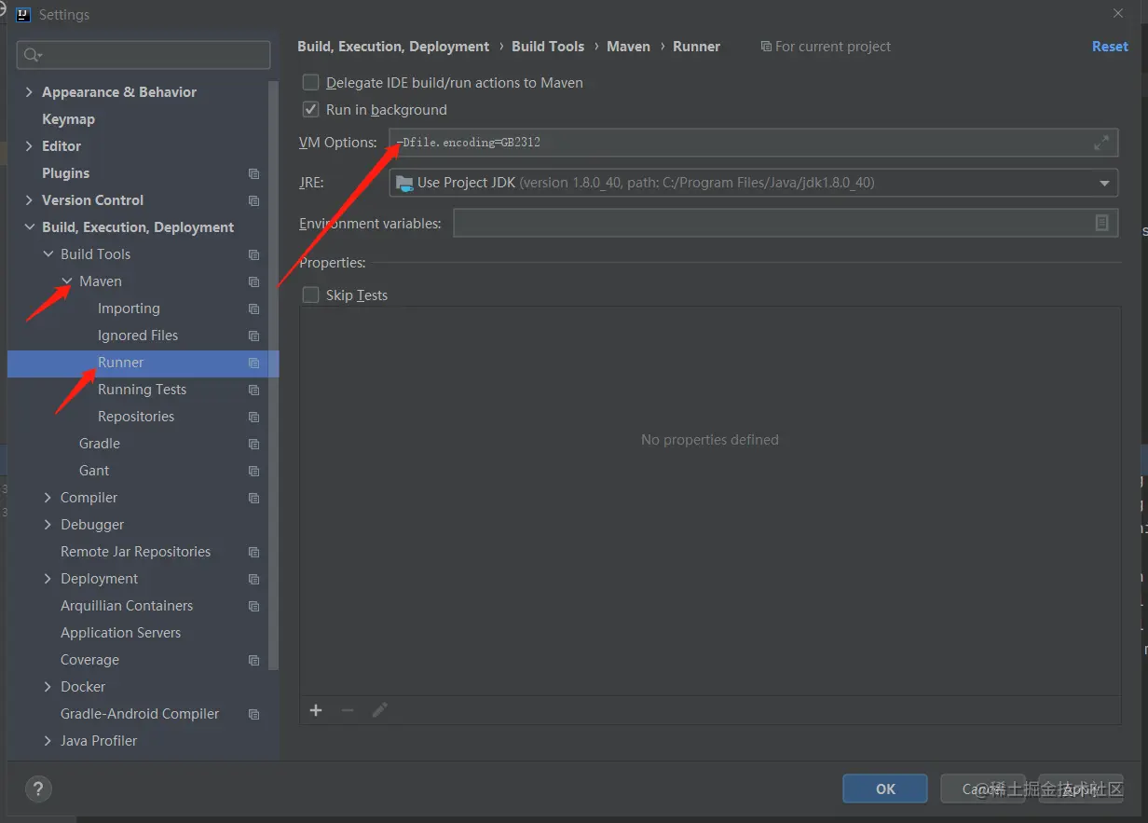1148x823 pixels.
Task: Click the project-level icon beside Gradle-Android Compiler
Action: (x=253, y=714)
